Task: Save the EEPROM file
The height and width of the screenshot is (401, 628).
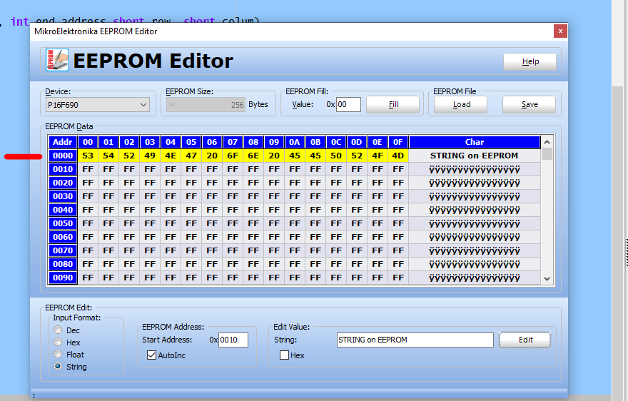Action: 529,105
